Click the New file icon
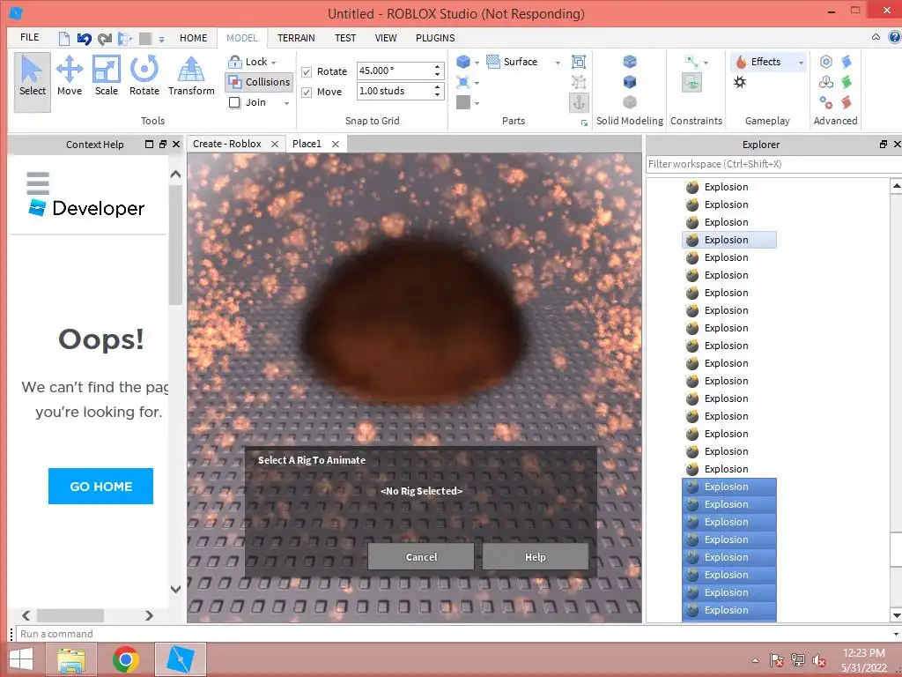The width and height of the screenshot is (902, 677). [63, 39]
